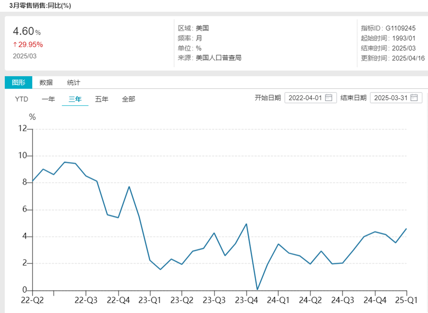The width and height of the screenshot is (428, 313).
Task: Click the final data point at 25-Q1
Action: 406,228
